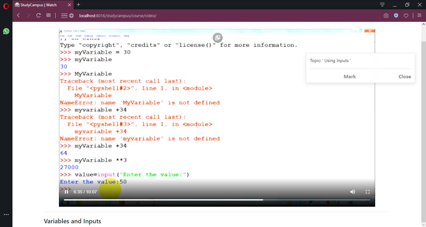Go back to the previous page
This screenshot has width=426, height=227.
tap(18, 15)
